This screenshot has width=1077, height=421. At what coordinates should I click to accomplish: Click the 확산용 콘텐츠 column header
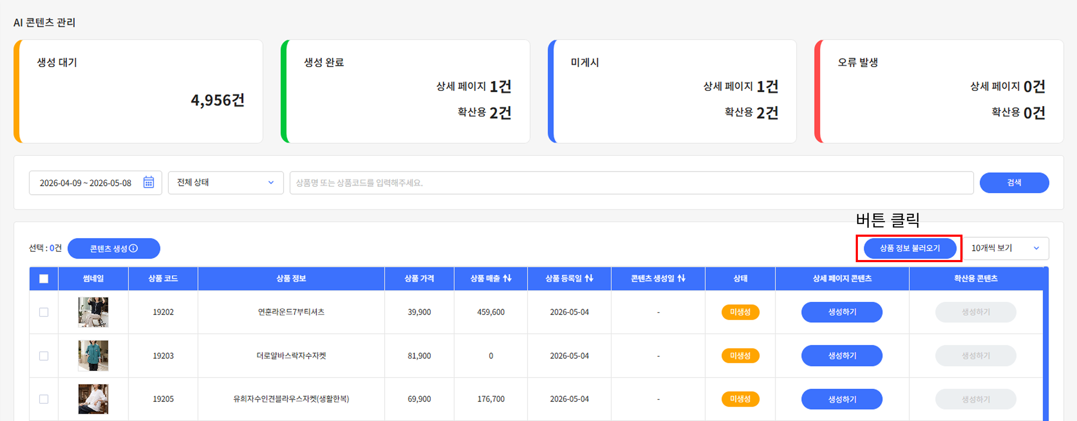976,279
